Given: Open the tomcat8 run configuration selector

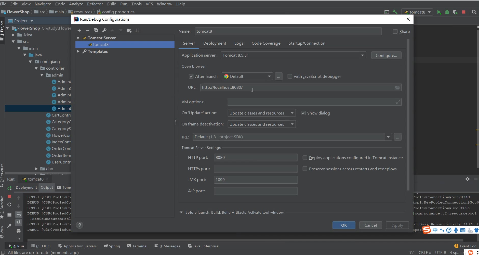Looking at the screenshot, I should tap(417, 12).
